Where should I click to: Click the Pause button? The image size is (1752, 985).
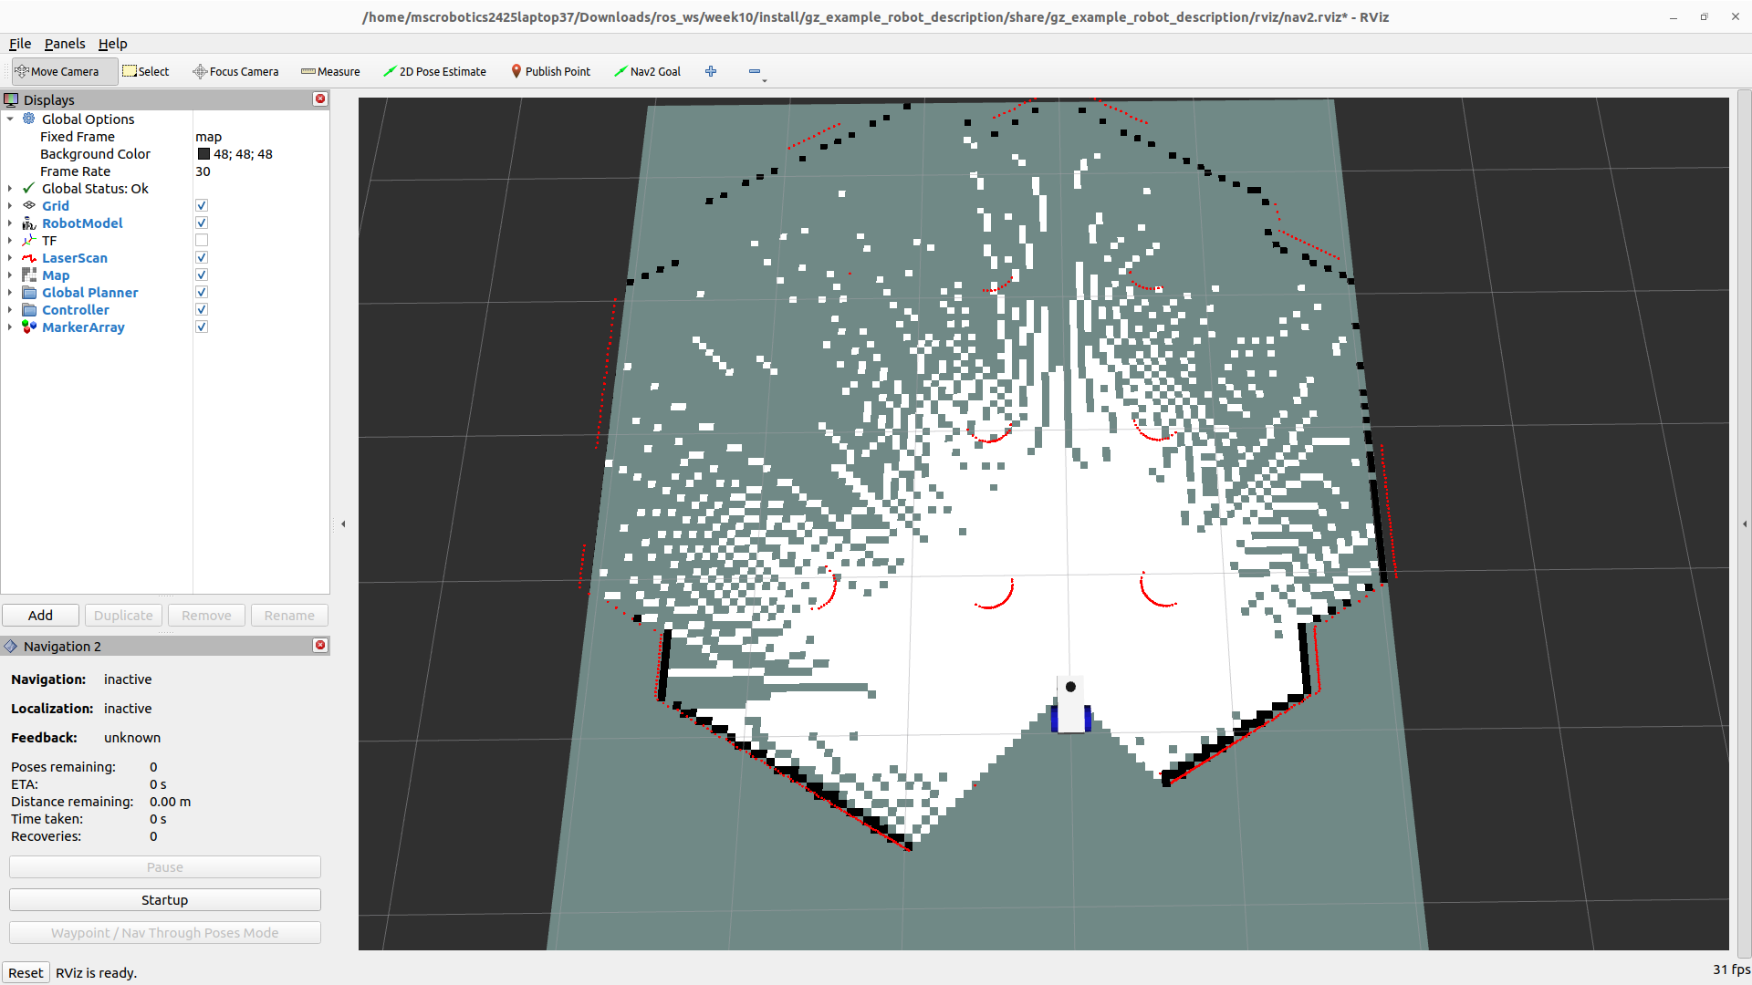(x=165, y=866)
